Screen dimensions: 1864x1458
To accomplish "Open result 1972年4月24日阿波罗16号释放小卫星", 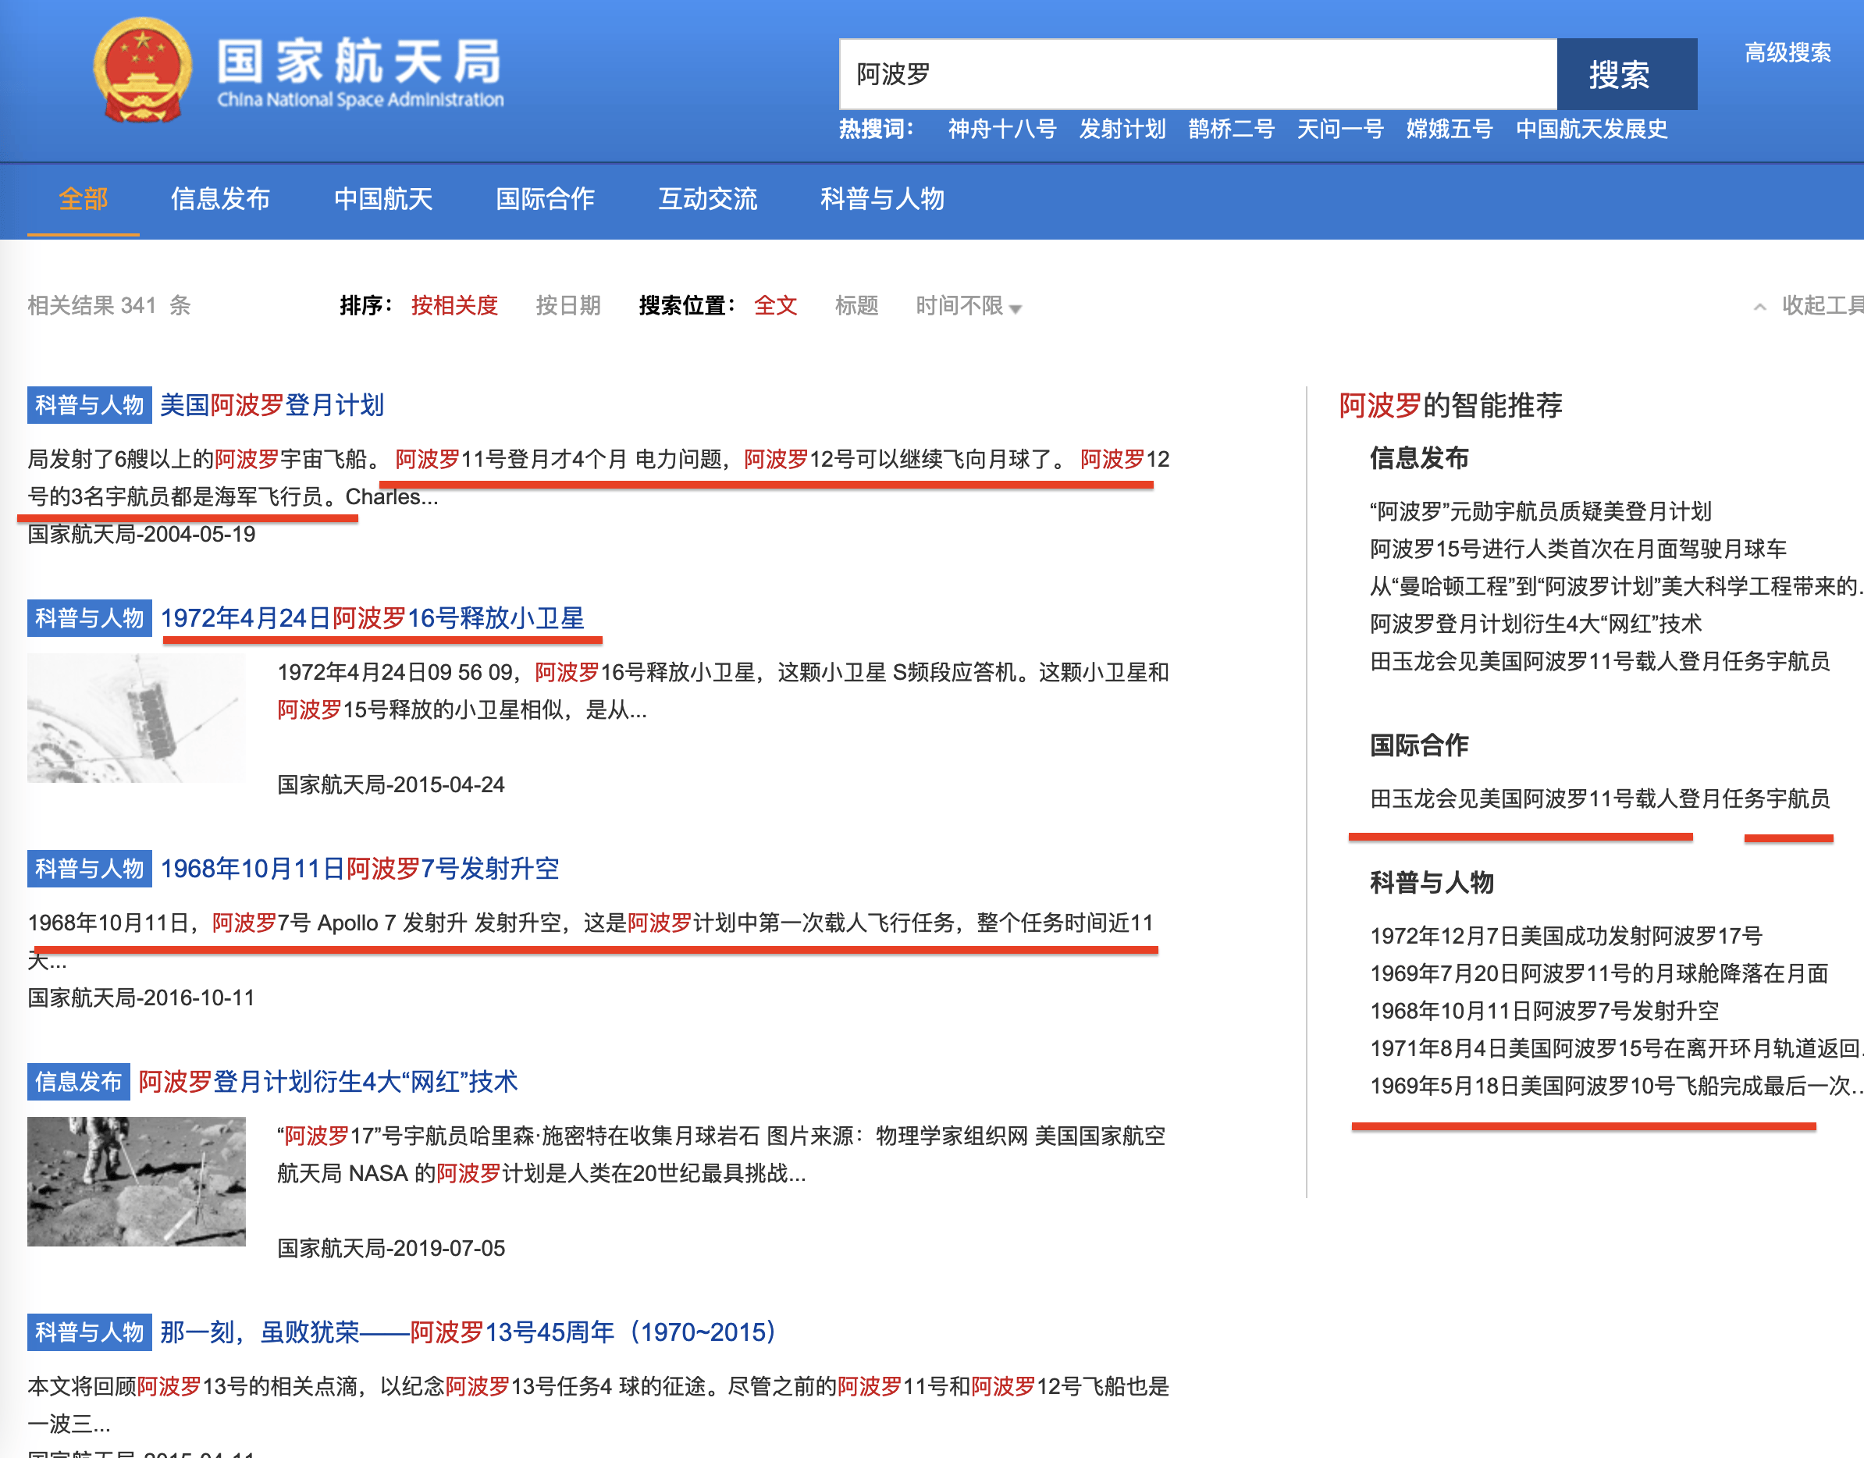I will (373, 618).
